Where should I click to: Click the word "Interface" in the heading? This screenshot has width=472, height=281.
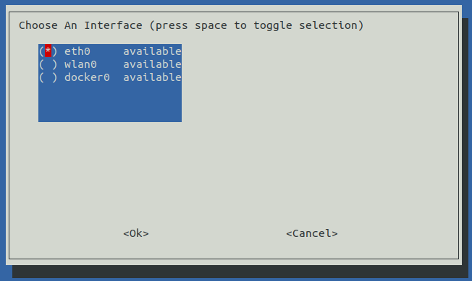pyautogui.click(x=113, y=25)
